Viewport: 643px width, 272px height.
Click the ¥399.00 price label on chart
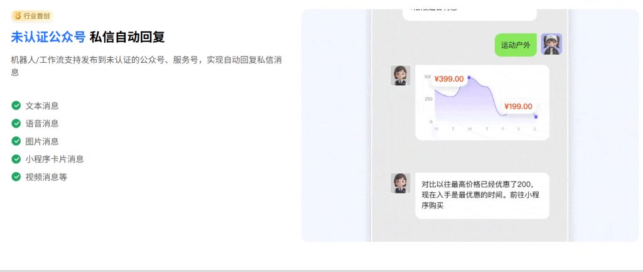coord(449,79)
